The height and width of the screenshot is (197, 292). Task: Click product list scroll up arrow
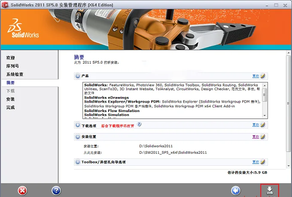[x=265, y=85]
